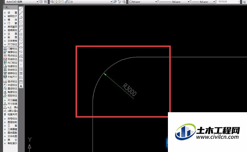Select the Spline tool
247x152 pixels.
[21, 43]
